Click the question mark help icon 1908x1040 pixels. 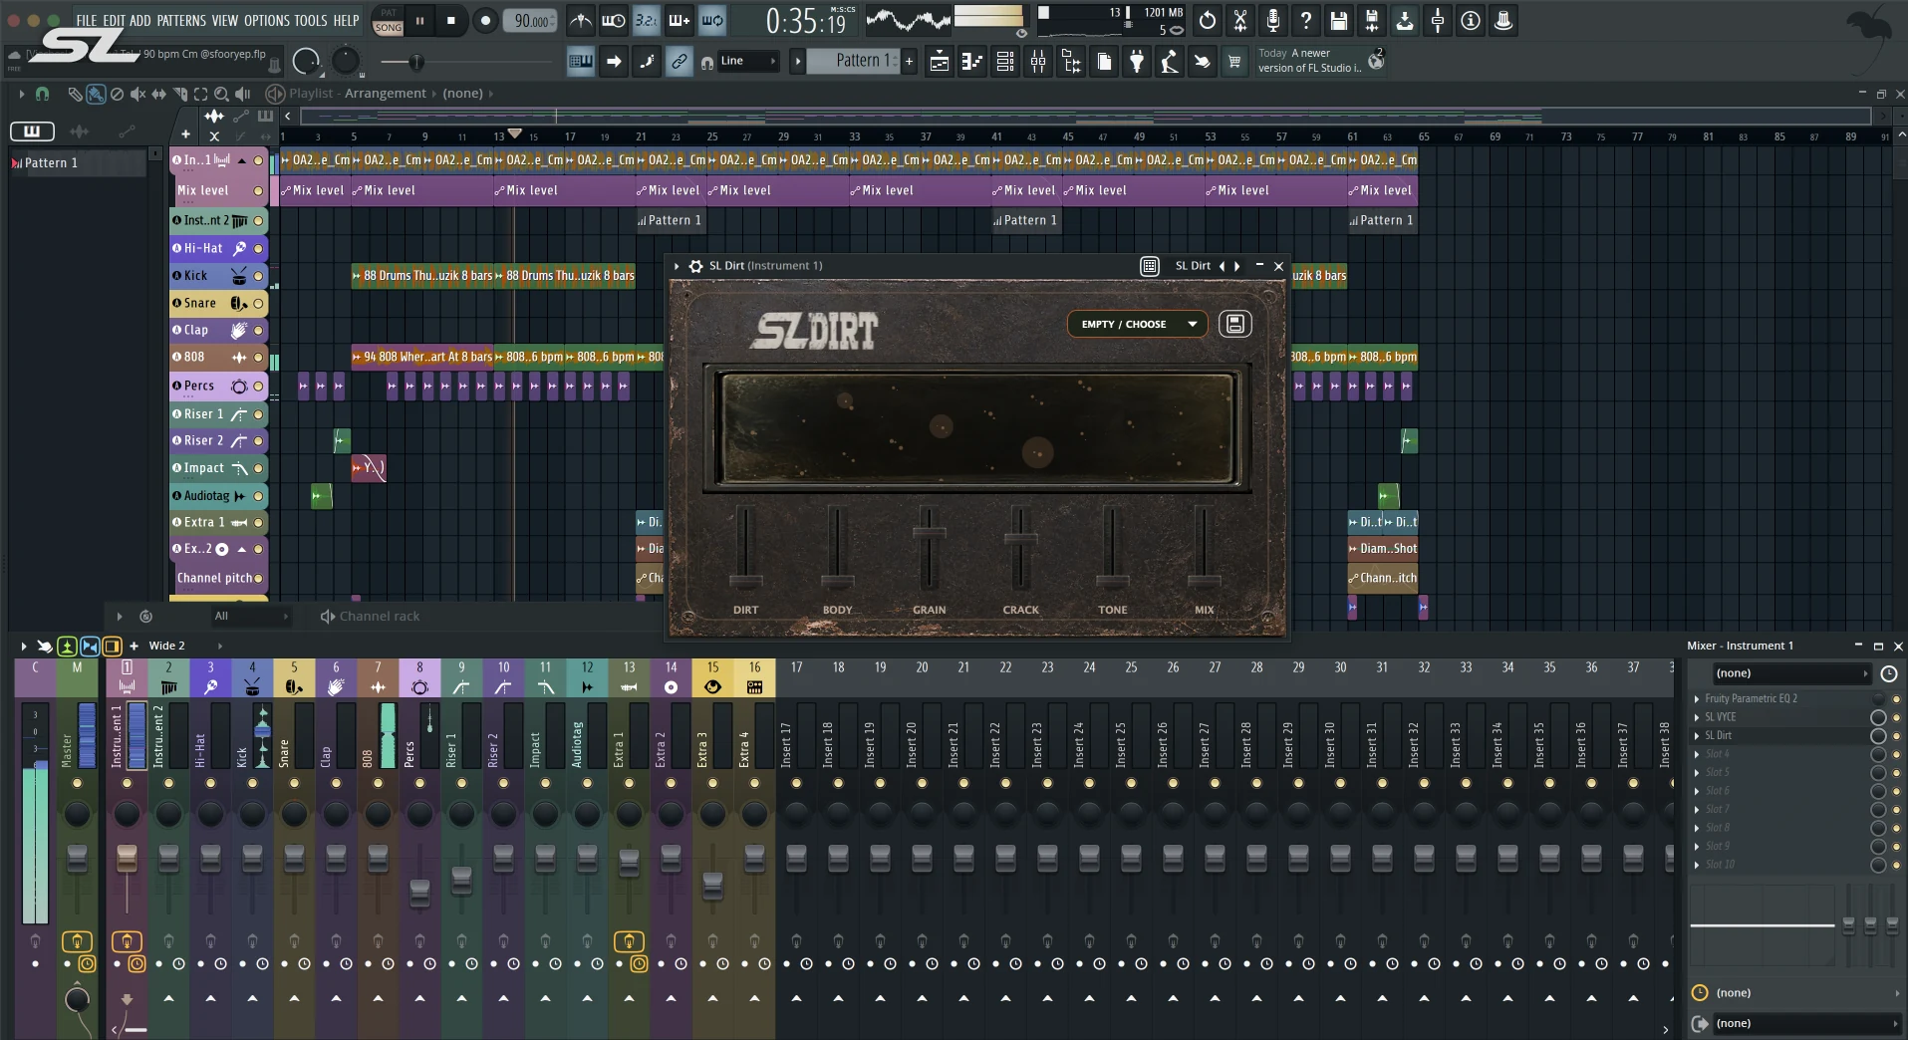click(1306, 20)
